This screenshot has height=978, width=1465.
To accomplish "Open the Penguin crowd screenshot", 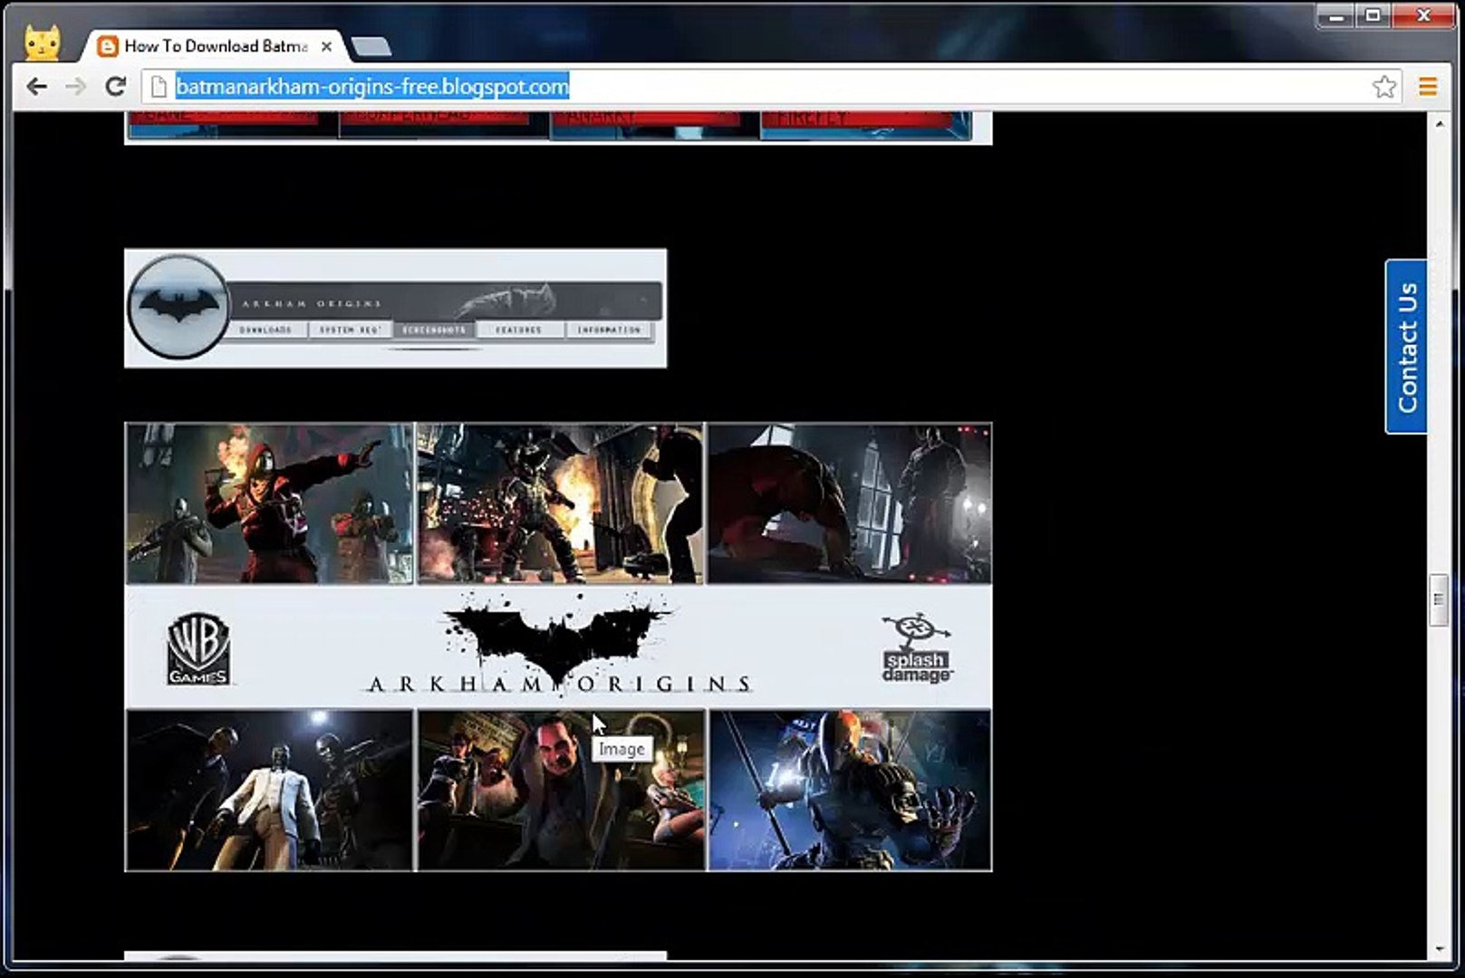I will pos(561,791).
